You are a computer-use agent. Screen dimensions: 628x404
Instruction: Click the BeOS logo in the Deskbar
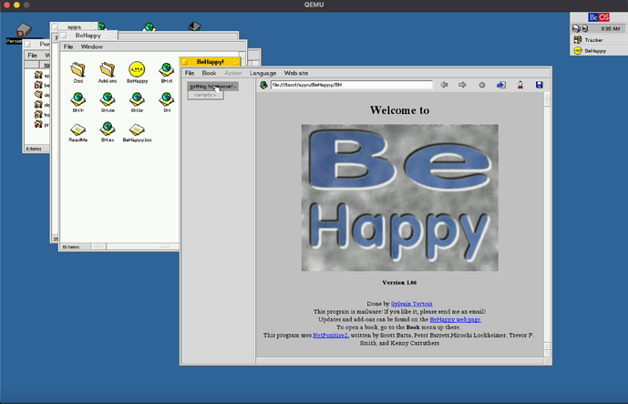point(599,17)
